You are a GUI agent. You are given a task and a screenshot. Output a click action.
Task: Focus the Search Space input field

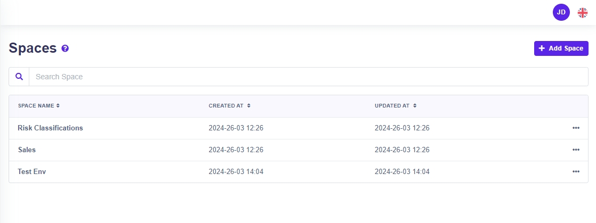308,77
